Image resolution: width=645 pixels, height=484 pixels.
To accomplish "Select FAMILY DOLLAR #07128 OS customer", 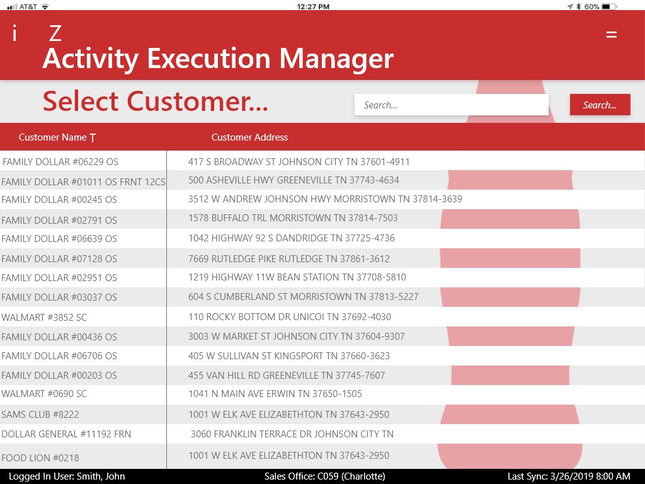I will (x=59, y=259).
